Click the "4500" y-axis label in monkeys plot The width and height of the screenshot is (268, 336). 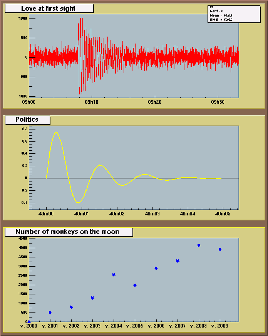coord(22,239)
